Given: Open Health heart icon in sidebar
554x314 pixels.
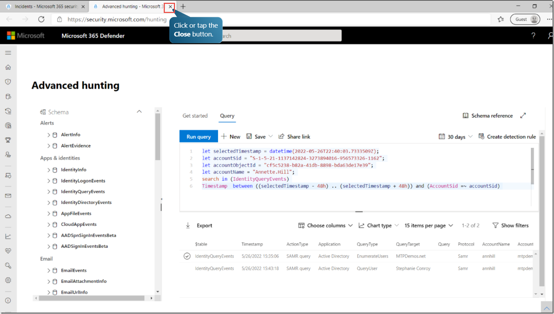Looking at the screenshot, I should (8, 251).
